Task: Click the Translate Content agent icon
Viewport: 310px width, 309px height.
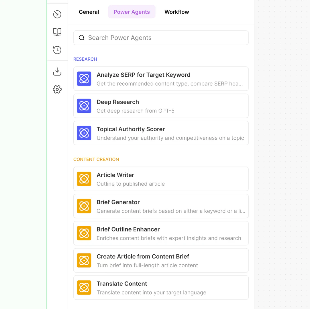Action: click(x=84, y=288)
